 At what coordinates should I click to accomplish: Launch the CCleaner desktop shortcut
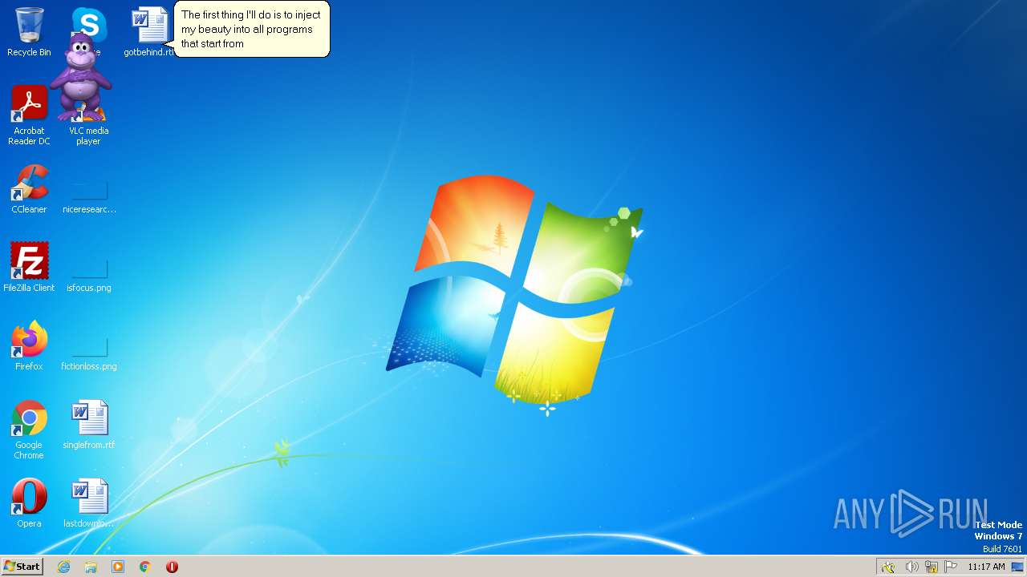[29, 189]
